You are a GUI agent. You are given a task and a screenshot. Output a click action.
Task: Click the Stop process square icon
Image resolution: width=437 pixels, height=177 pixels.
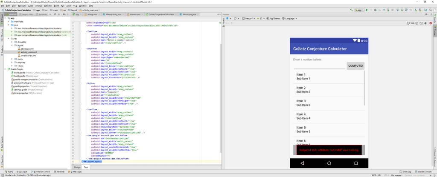[x=393, y=10]
